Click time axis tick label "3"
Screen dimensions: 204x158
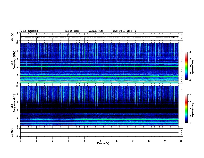point(69,141)
